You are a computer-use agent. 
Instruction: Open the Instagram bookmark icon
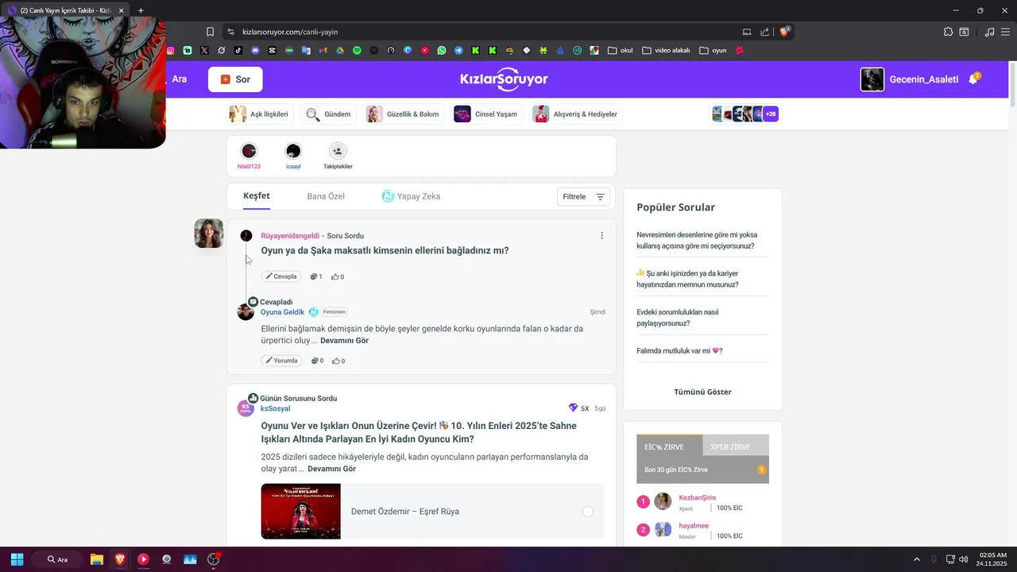pos(170,50)
